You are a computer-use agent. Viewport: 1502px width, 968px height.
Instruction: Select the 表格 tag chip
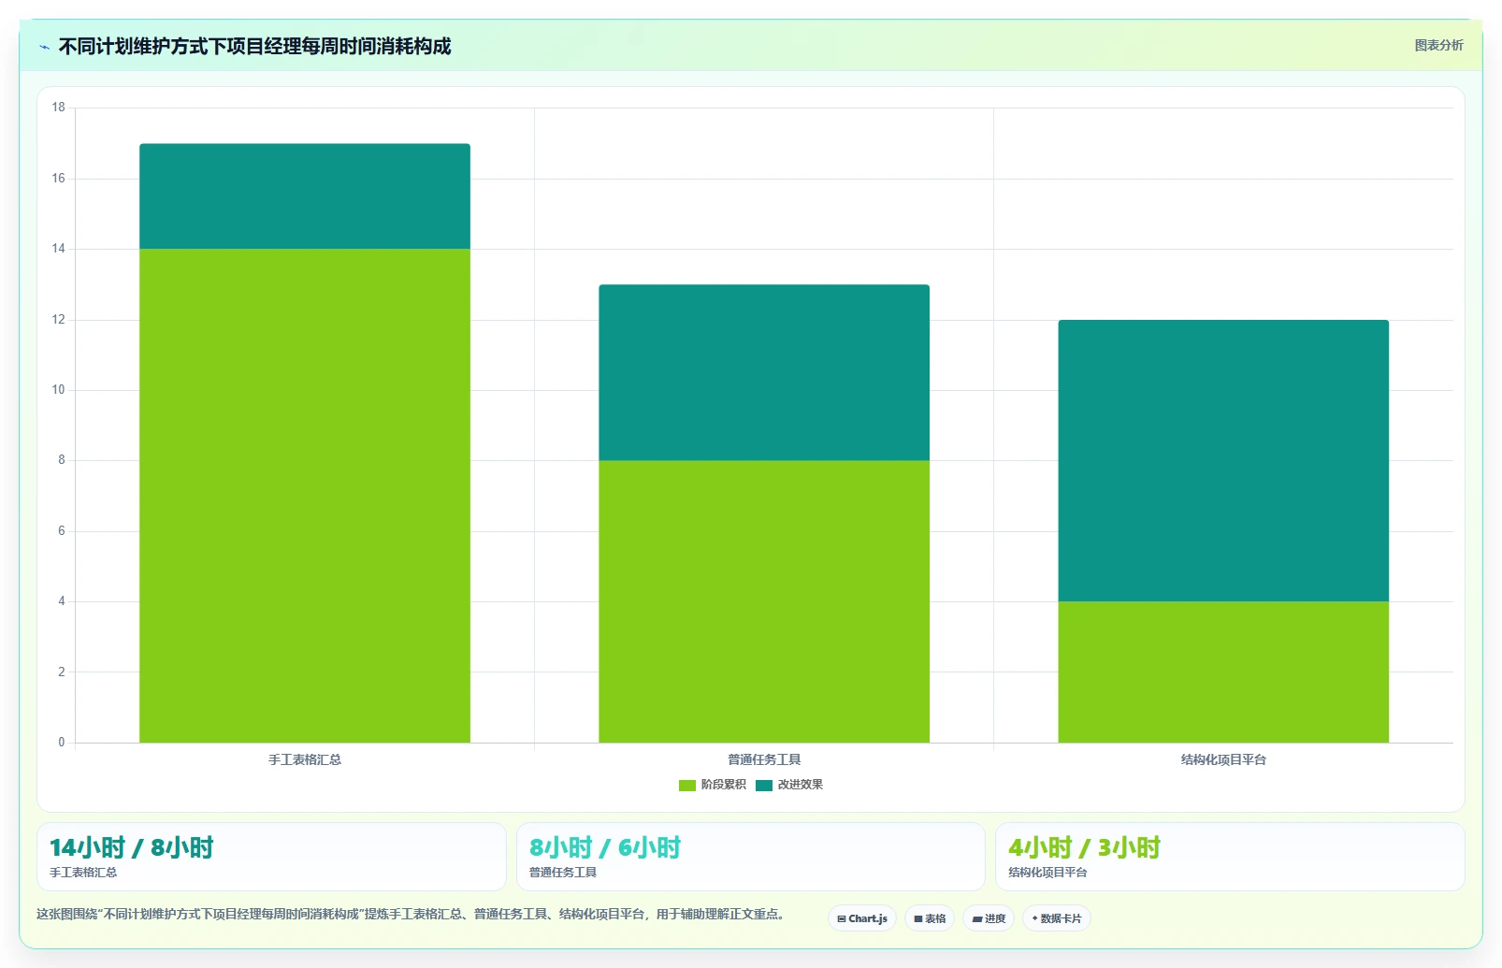click(x=930, y=918)
